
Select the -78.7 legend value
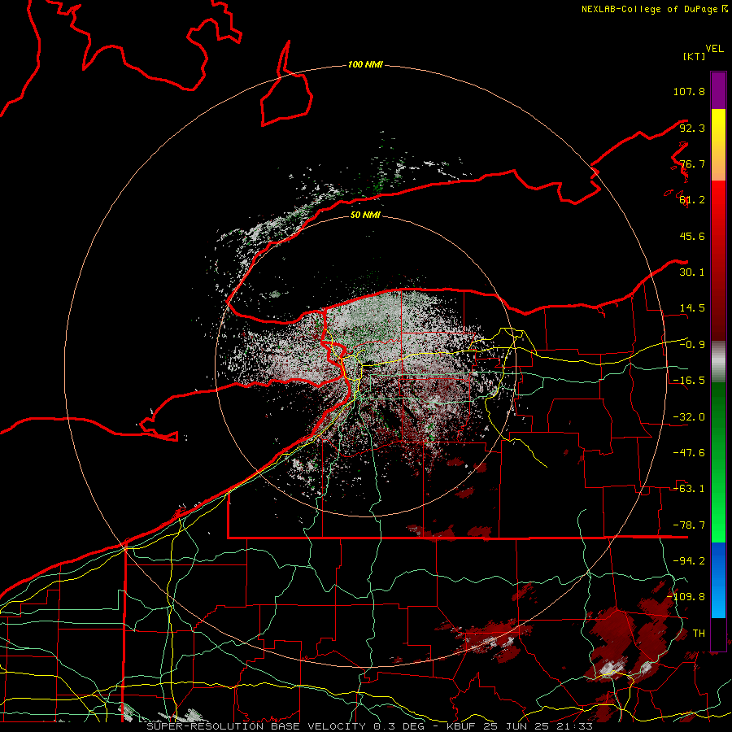coord(689,525)
